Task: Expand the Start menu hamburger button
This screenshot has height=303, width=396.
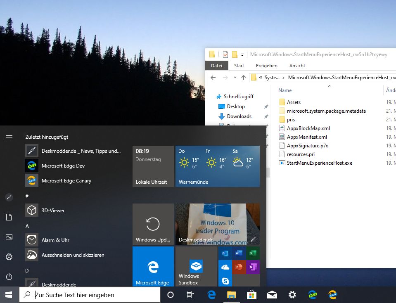Action: [9, 137]
